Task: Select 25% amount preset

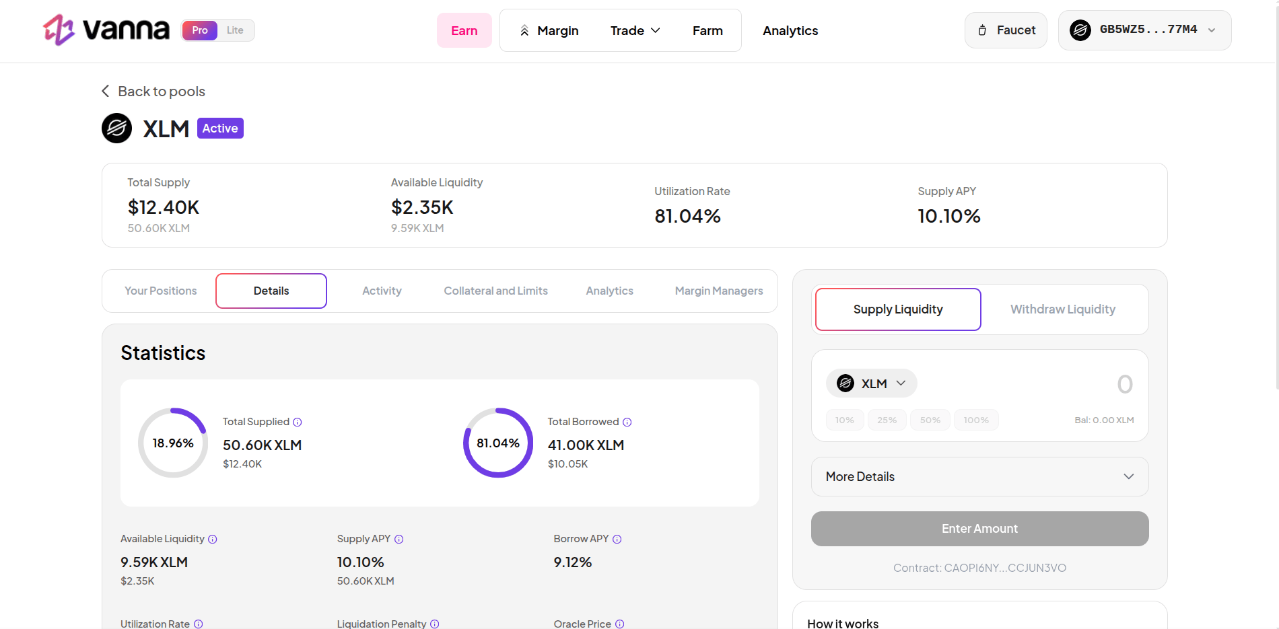Action: pyautogui.click(x=887, y=420)
